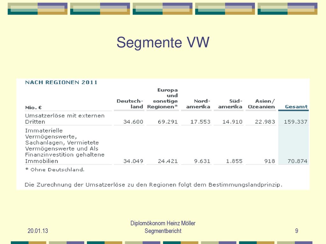Select the footnote * Ohne Deutschland.
This screenshot has height=244, width=326.
[55, 170]
